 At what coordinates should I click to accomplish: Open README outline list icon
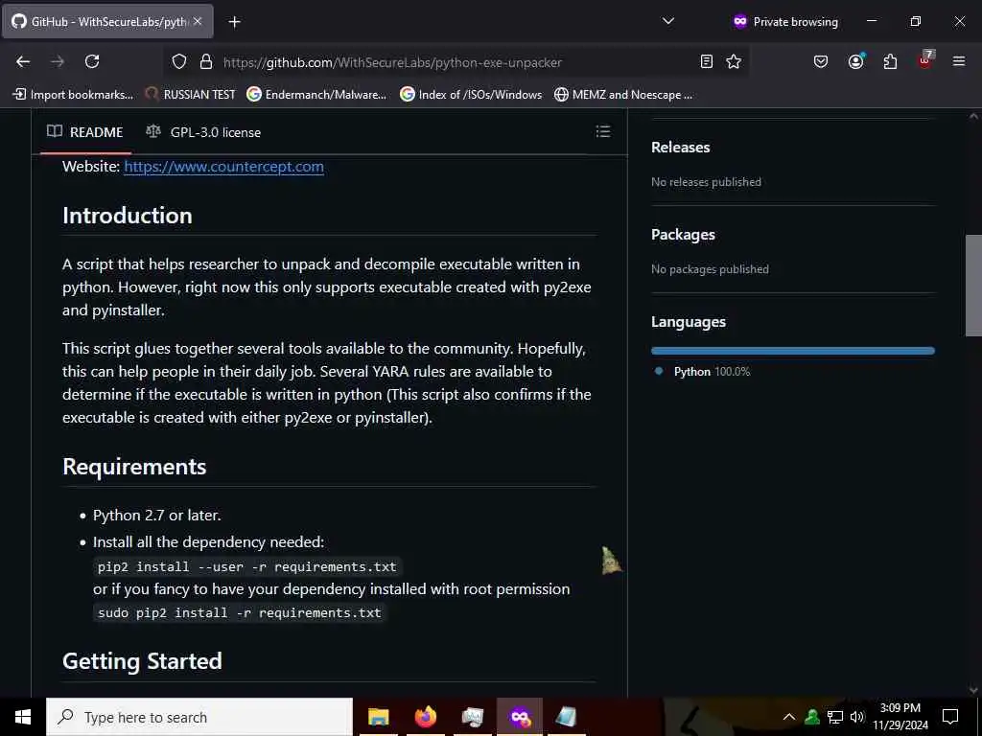602,131
